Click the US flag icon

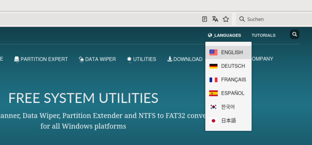point(213,52)
